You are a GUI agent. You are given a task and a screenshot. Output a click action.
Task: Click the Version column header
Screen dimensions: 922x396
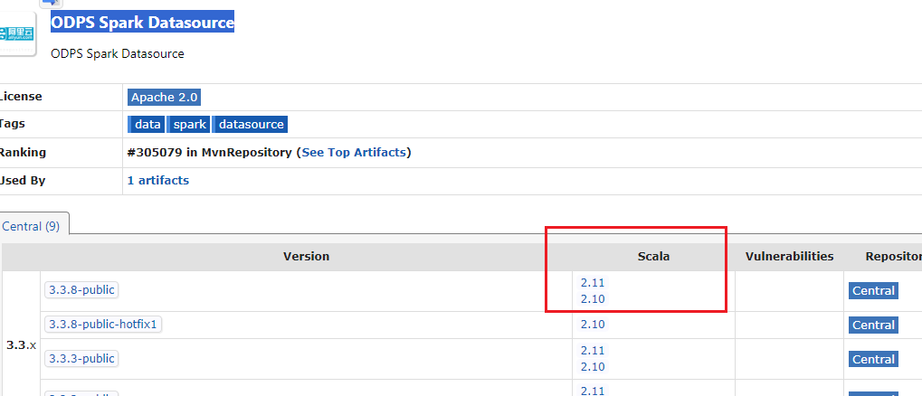coord(307,256)
